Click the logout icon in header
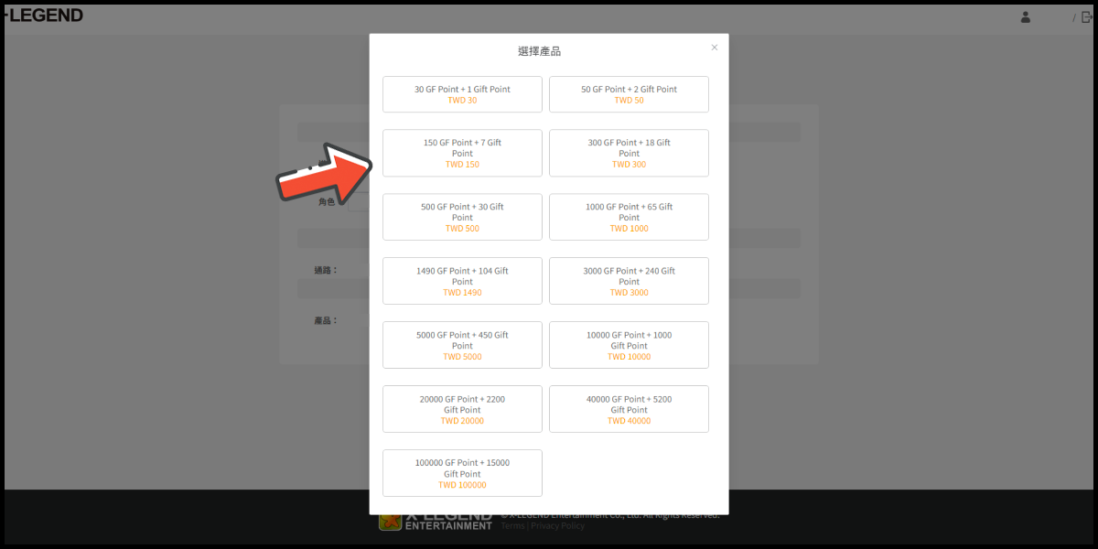The width and height of the screenshot is (1098, 549). click(1087, 16)
